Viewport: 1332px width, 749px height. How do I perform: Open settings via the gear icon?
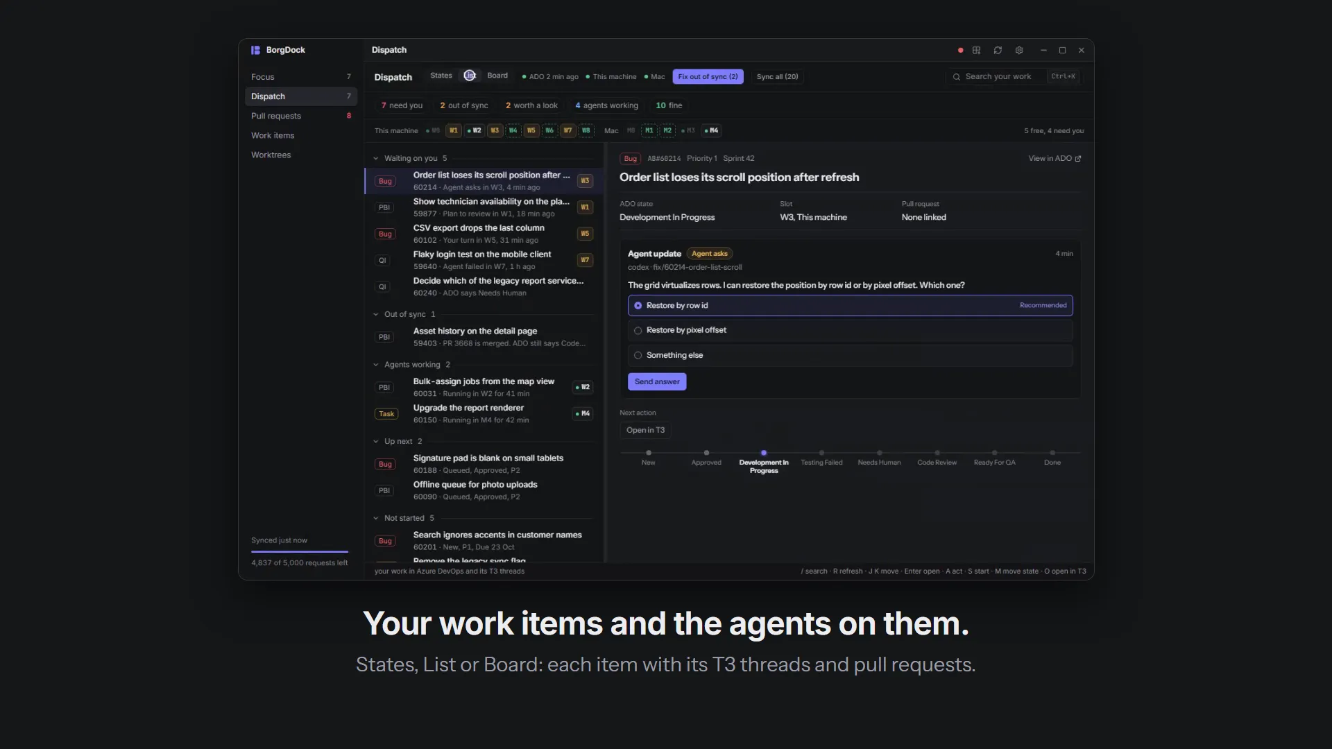1019,50
